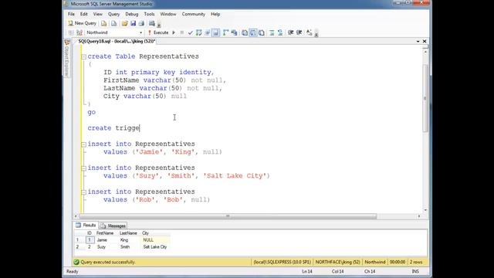This screenshot has width=494, height=278.
Task: Click the Connect icon before database list
Action: (x=71, y=32)
